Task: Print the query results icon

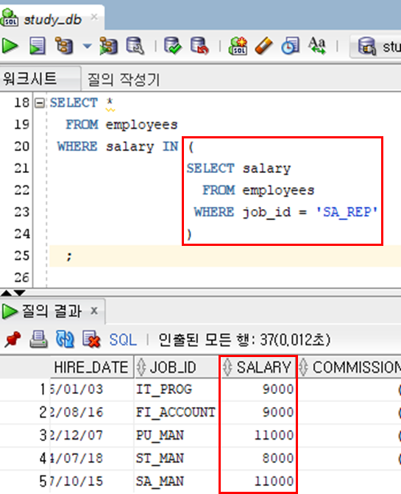Action: point(39,339)
